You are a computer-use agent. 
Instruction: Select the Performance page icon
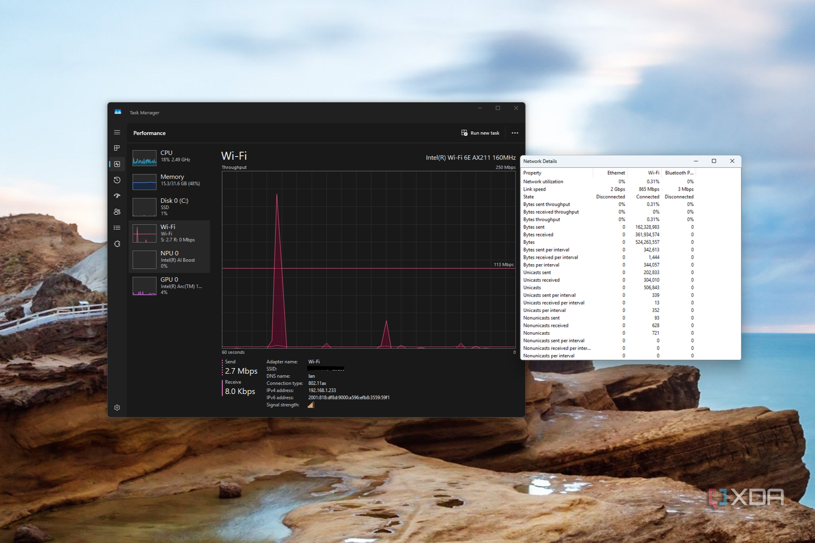[x=117, y=164]
